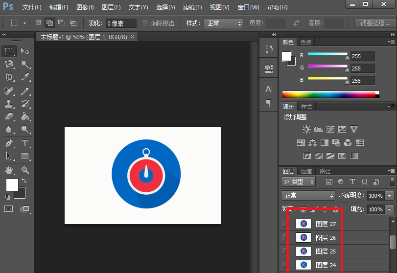Image resolution: width=397 pixels, height=273 pixels.
Task: Switch to the 通道 channels tab
Action: coord(306,171)
